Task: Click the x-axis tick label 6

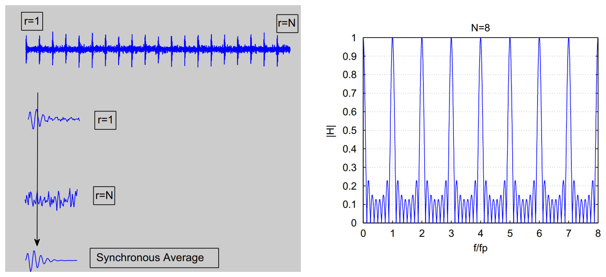Action: [x=539, y=233]
